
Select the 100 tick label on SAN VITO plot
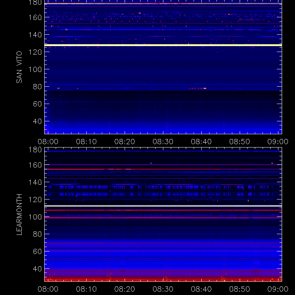coord(35,69)
